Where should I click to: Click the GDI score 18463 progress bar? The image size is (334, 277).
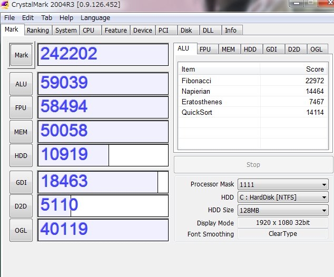(x=103, y=182)
